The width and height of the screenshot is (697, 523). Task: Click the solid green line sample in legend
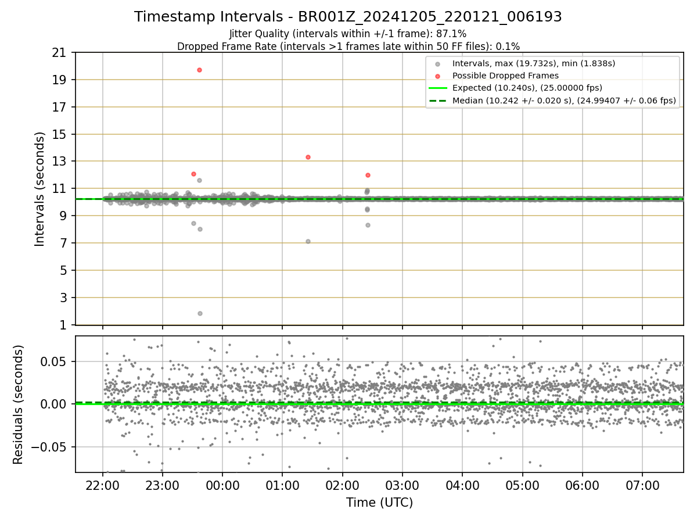point(438,88)
